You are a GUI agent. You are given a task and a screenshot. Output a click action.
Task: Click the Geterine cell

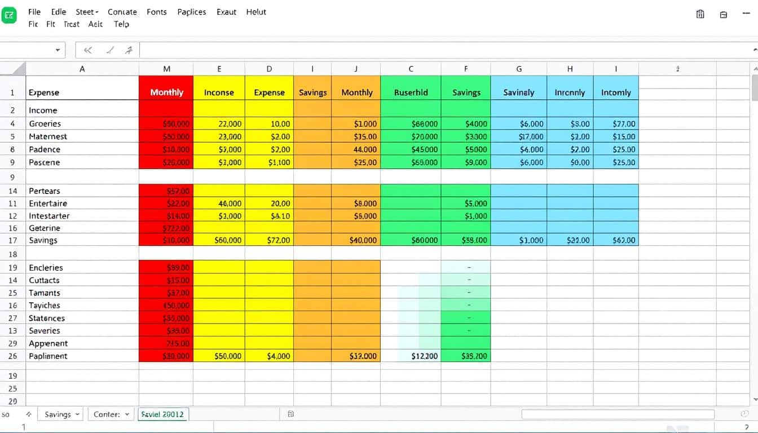tap(82, 228)
